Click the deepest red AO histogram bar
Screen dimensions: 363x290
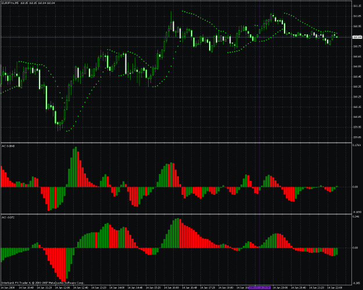pyautogui.click(x=64, y=265)
